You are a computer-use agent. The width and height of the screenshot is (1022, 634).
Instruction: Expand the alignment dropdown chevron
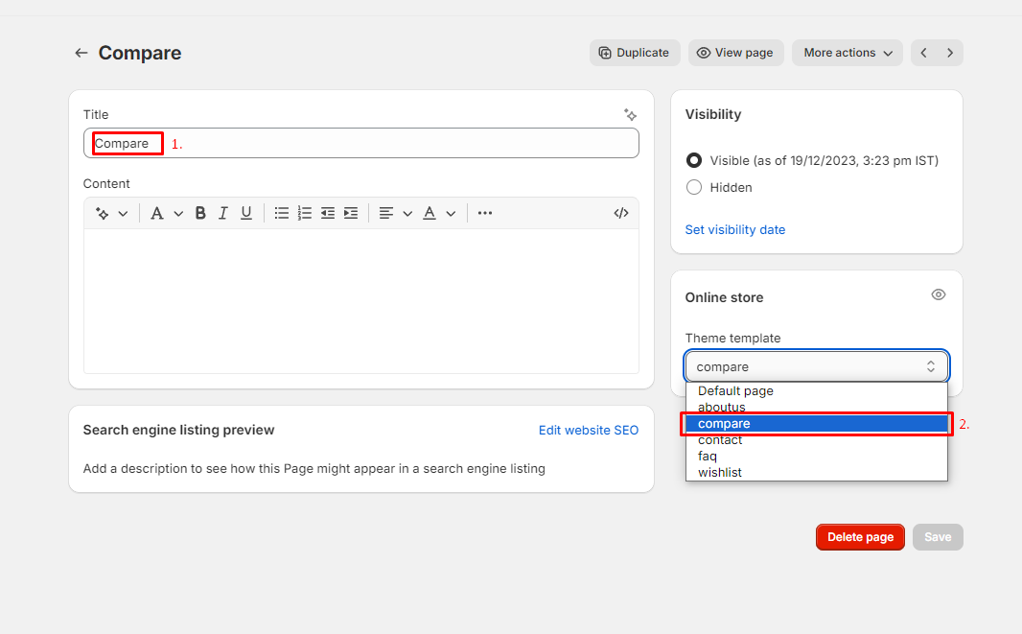point(407,213)
